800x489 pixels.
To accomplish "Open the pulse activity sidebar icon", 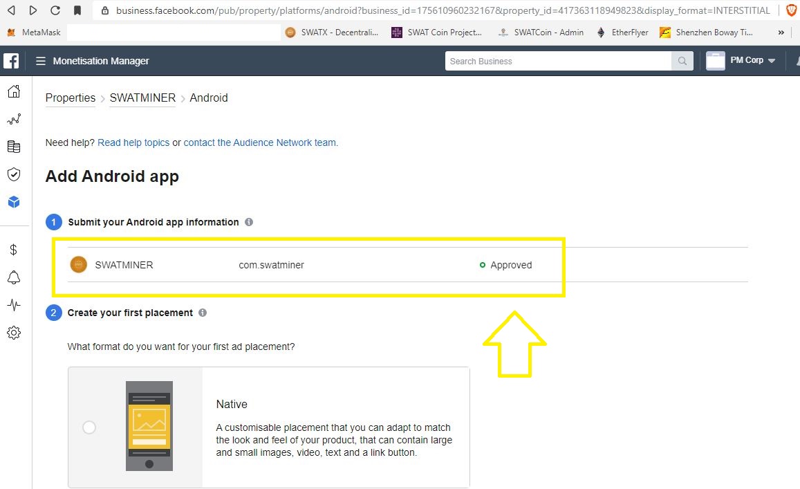I will [x=14, y=305].
